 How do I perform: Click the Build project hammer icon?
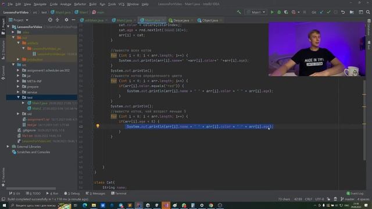(239, 12)
